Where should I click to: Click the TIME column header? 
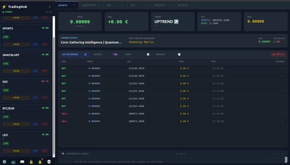click(x=213, y=62)
